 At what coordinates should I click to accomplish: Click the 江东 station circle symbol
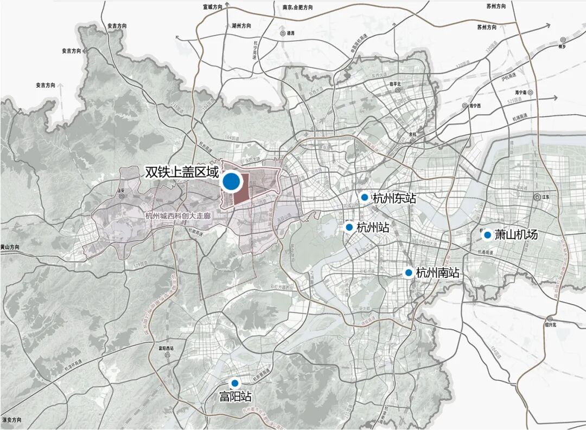tap(537, 197)
